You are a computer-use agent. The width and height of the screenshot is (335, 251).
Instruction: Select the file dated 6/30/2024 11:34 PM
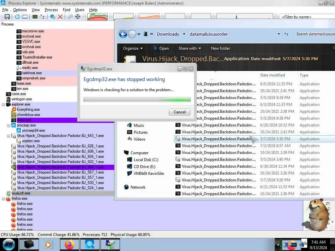pyautogui.click(x=255, y=166)
